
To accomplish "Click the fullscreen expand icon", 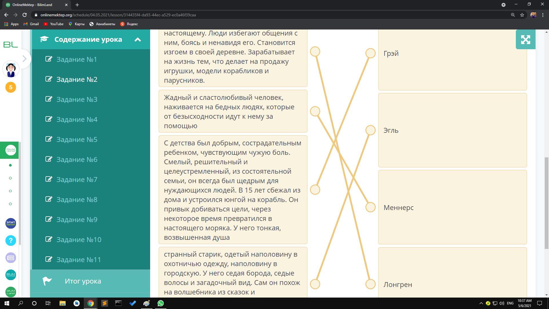I will [525, 39].
